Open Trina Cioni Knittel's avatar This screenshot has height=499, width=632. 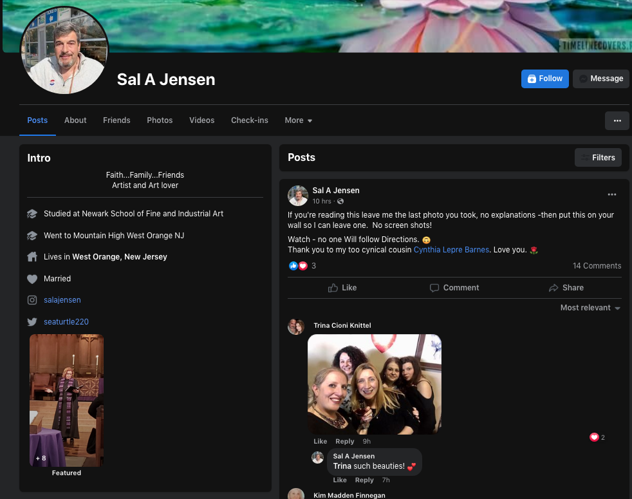coord(296,326)
